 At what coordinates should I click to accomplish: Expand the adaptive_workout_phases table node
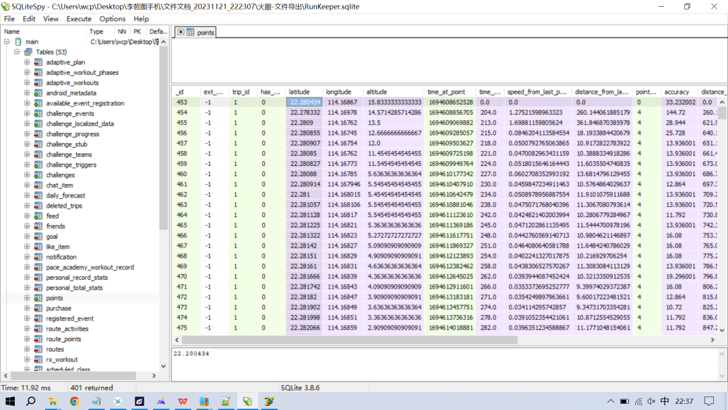click(x=27, y=72)
